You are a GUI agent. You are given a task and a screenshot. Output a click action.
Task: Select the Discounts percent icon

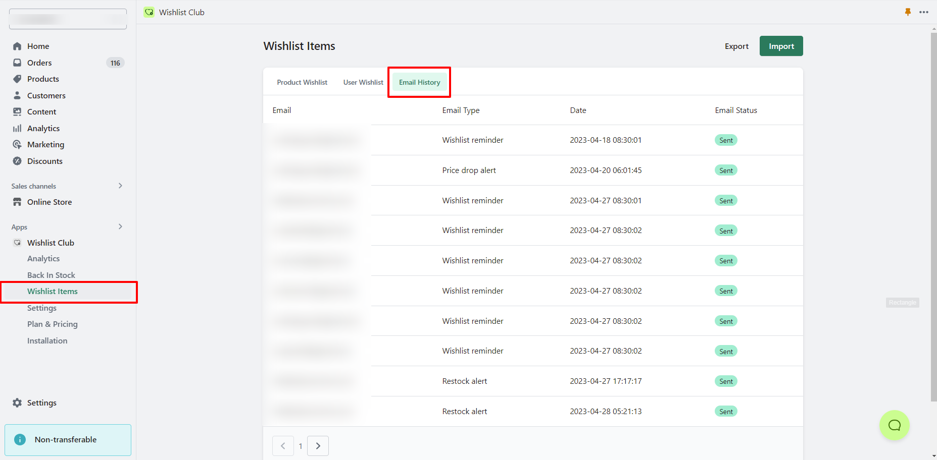[x=18, y=161]
